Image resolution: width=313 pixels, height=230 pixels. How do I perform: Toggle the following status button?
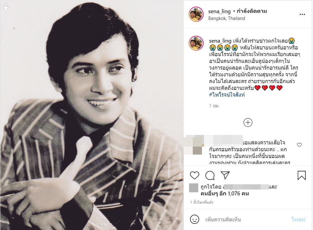(252, 11)
